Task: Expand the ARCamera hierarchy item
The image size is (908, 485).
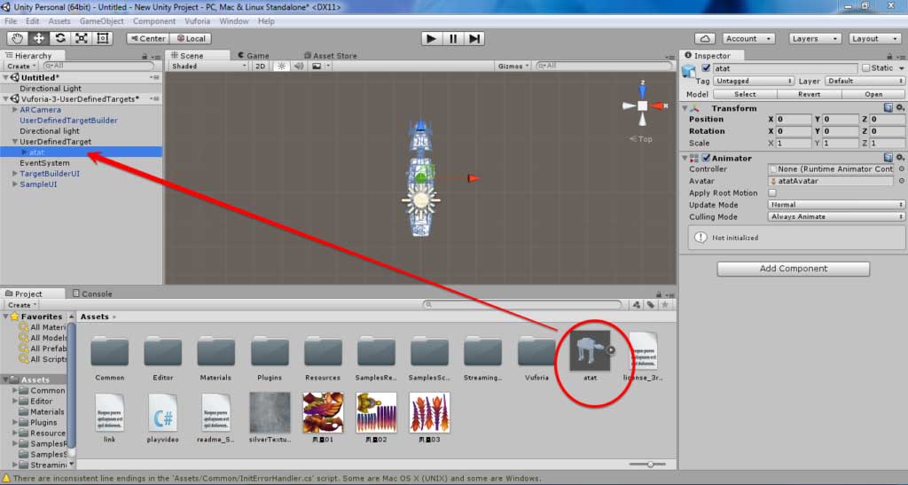Action: coord(15,109)
